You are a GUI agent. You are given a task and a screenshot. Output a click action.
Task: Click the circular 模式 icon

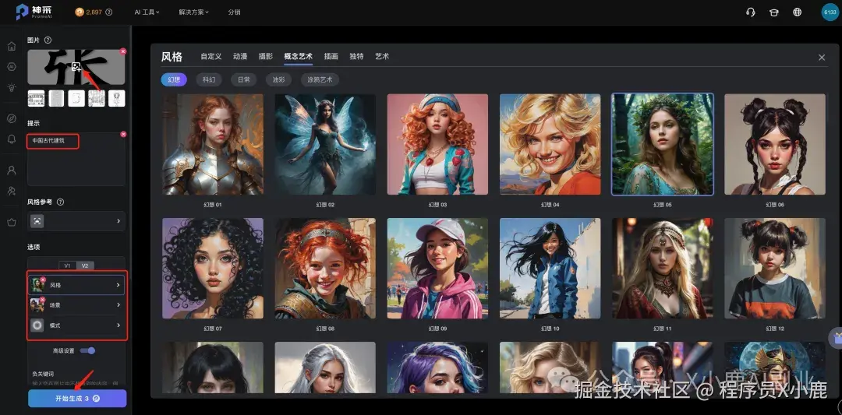[37, 325]
